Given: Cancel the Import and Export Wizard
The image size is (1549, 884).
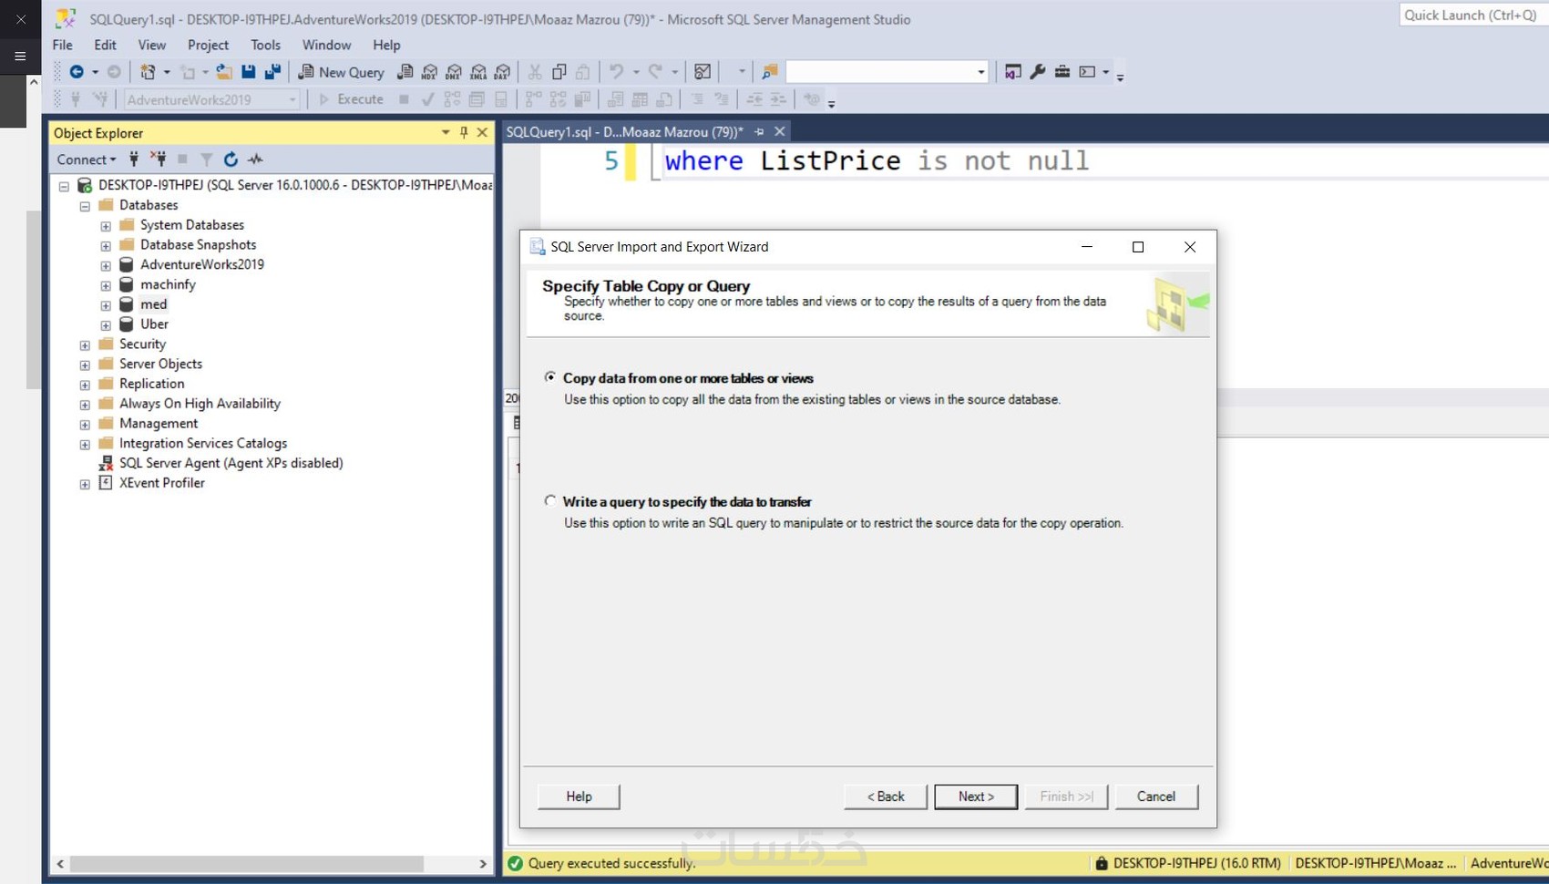Looking at the screenshot, I should [1156, 797].
